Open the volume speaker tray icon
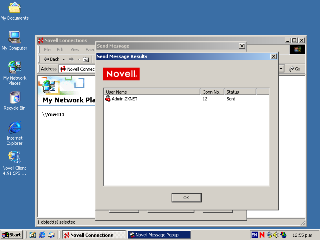The image size is (320, 240). 276,235
